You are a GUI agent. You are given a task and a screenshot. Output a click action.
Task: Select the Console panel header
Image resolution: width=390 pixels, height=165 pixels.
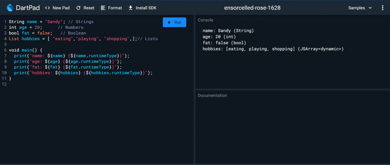(205, 20)
